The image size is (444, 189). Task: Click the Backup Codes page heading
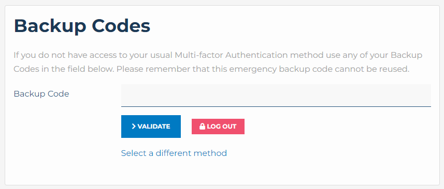(x=82, y=26)
